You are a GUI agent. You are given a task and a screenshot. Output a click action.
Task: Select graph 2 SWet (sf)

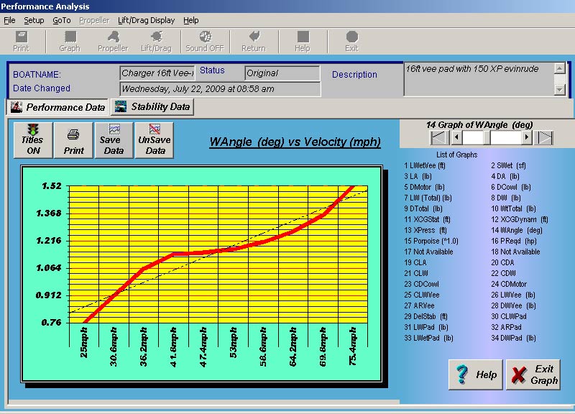coord(509,165)
